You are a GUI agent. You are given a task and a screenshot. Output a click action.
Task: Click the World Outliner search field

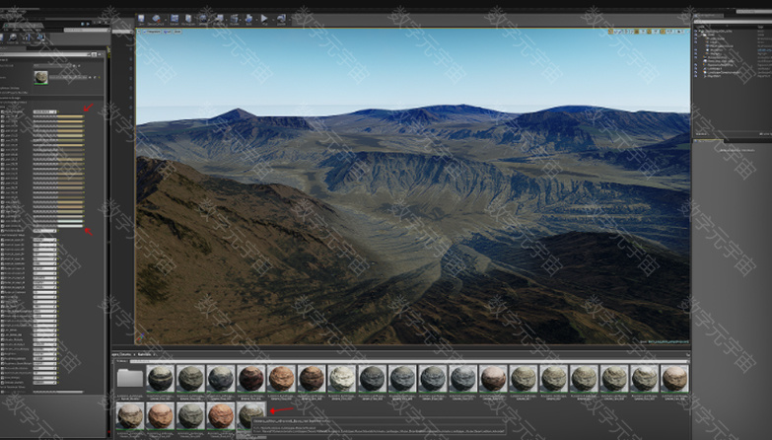click(x=733, y=21)
